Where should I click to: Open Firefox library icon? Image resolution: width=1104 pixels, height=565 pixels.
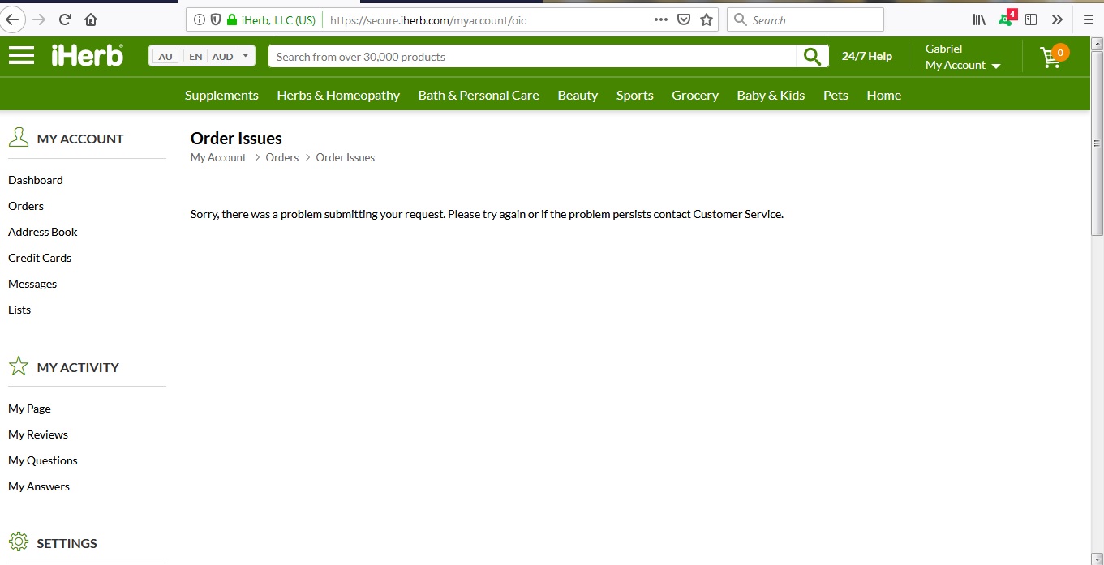979,19
